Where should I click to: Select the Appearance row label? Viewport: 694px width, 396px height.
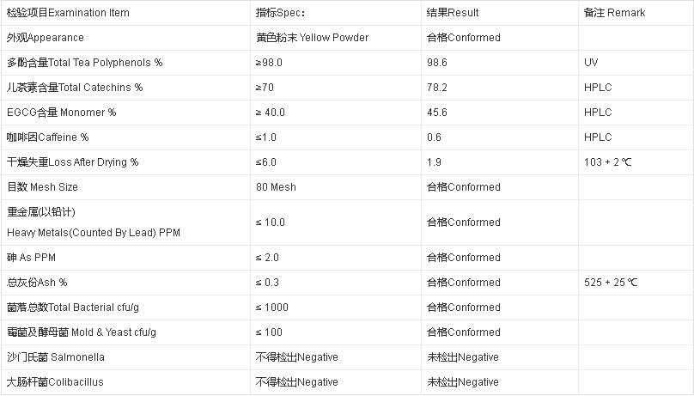pyautogui.click(x=45, y=38)
